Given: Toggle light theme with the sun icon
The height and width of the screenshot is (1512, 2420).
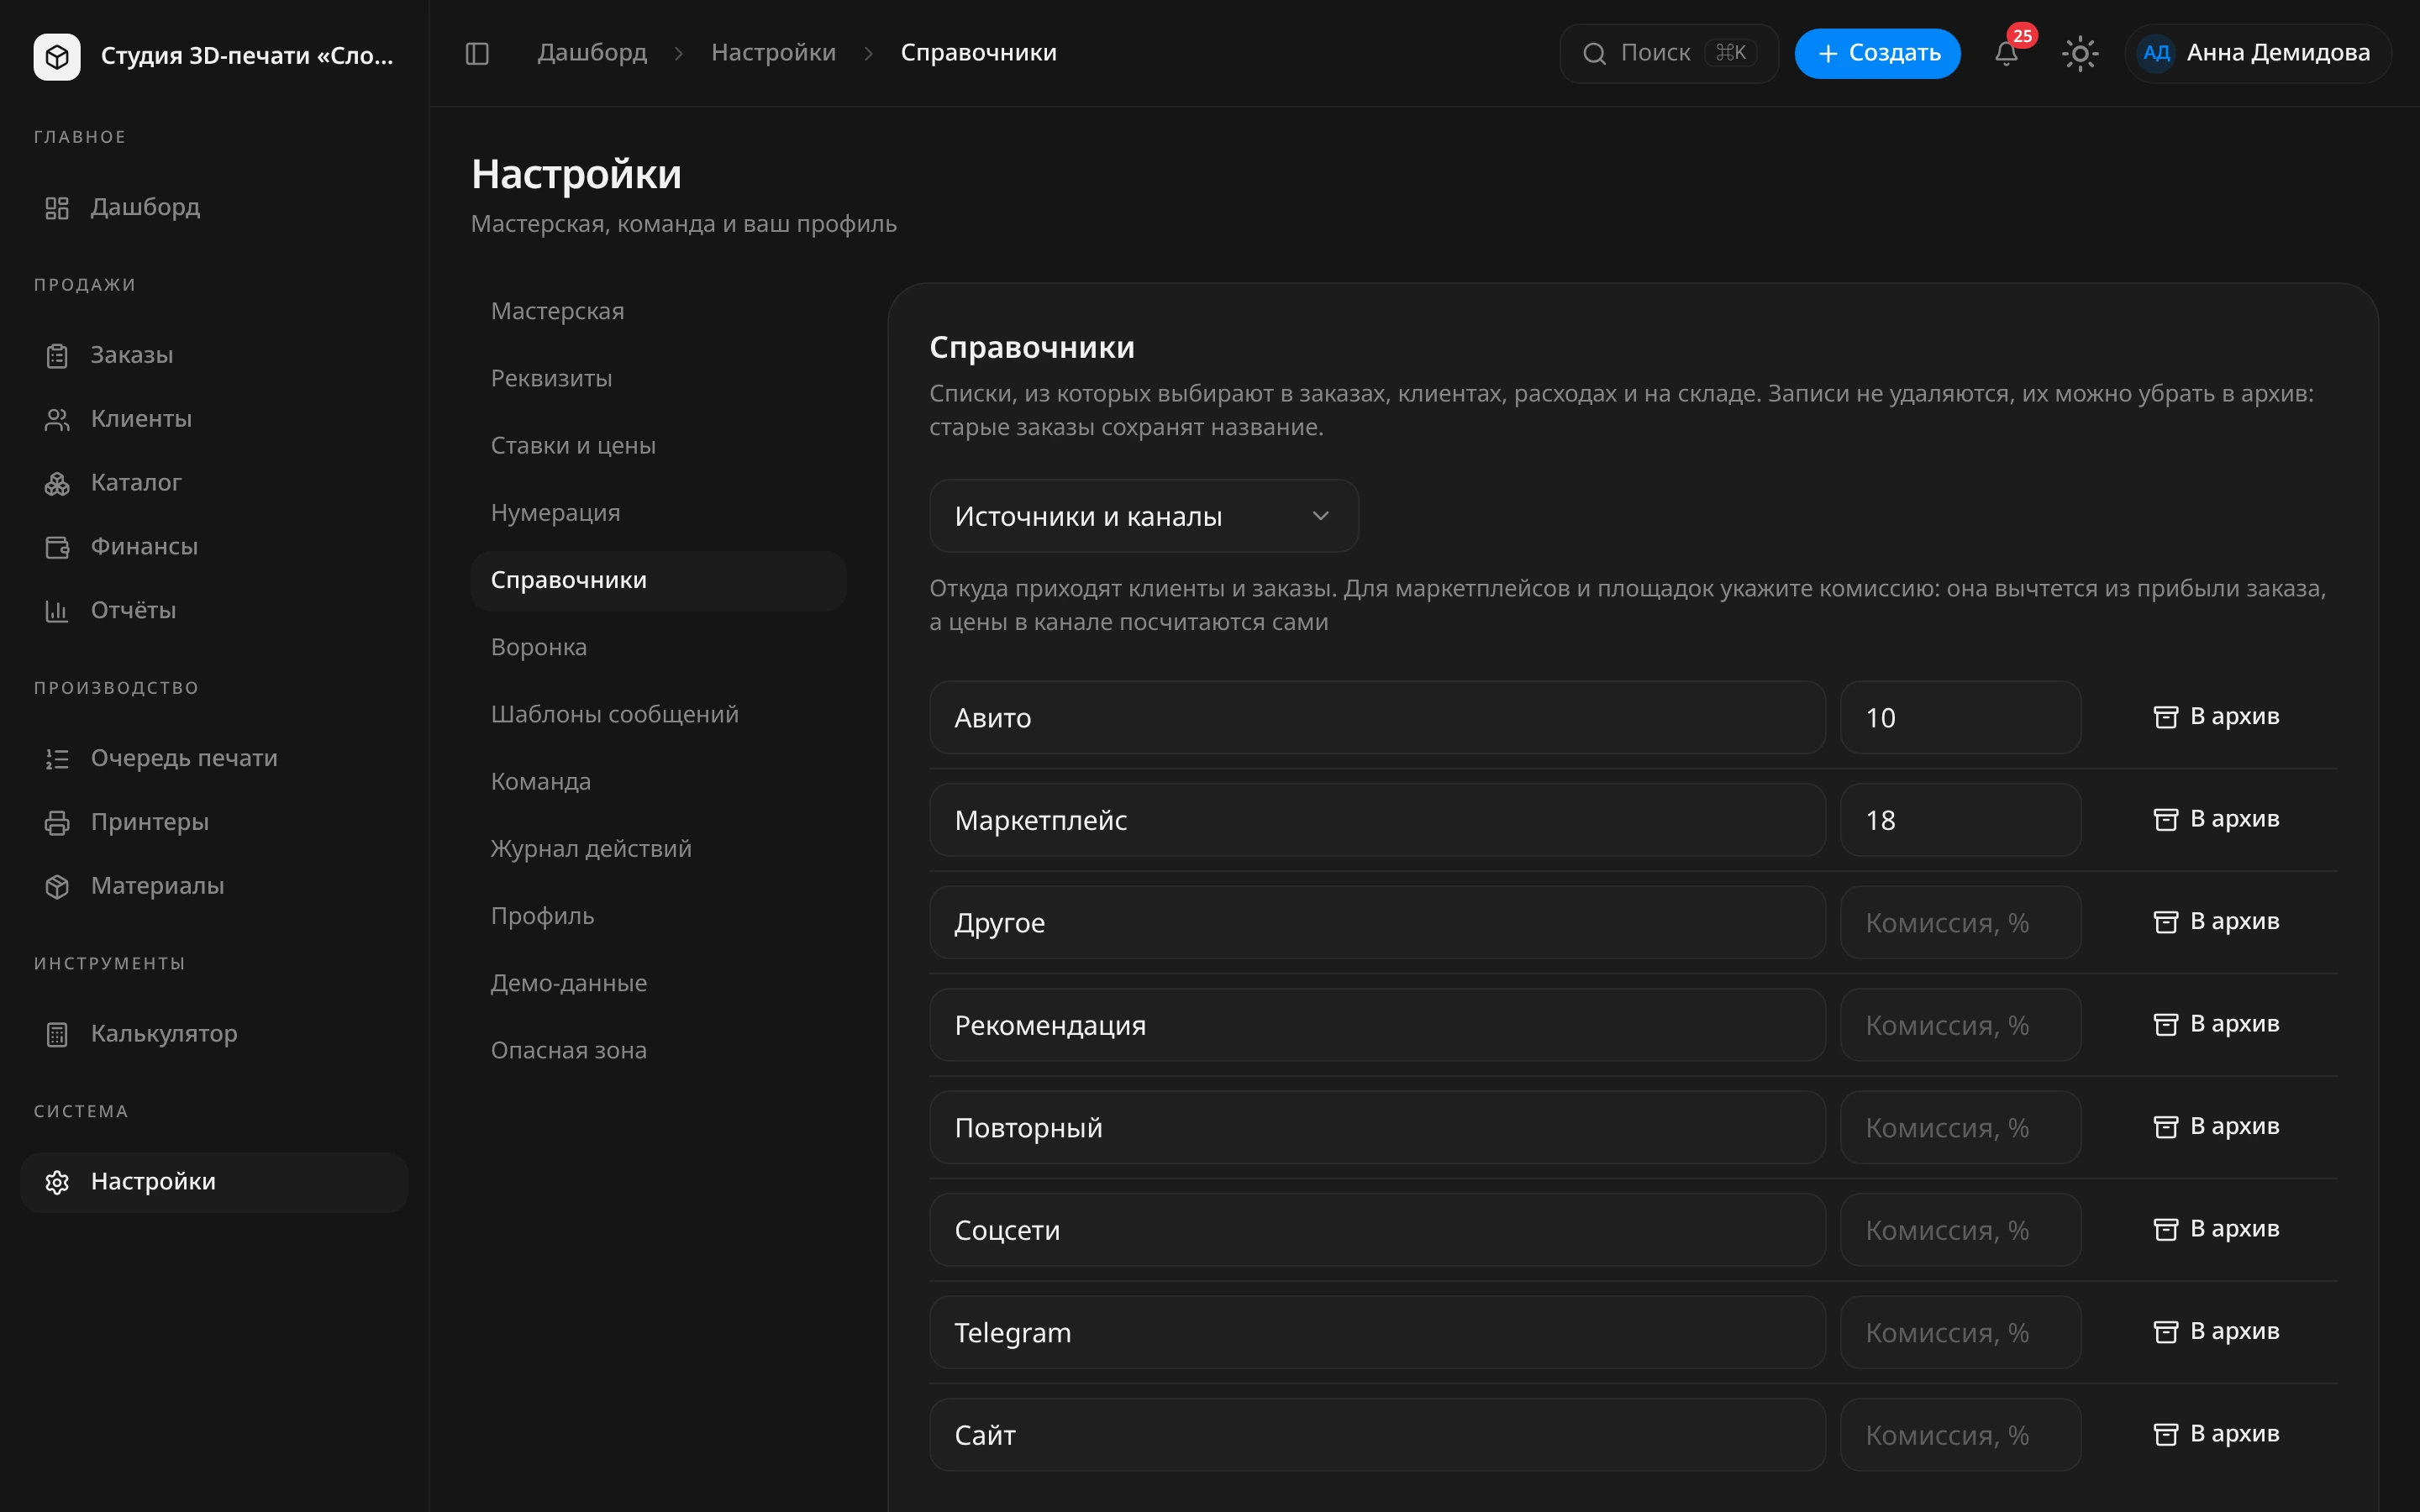Looking at the screenshot, I should pos(2080,53).
